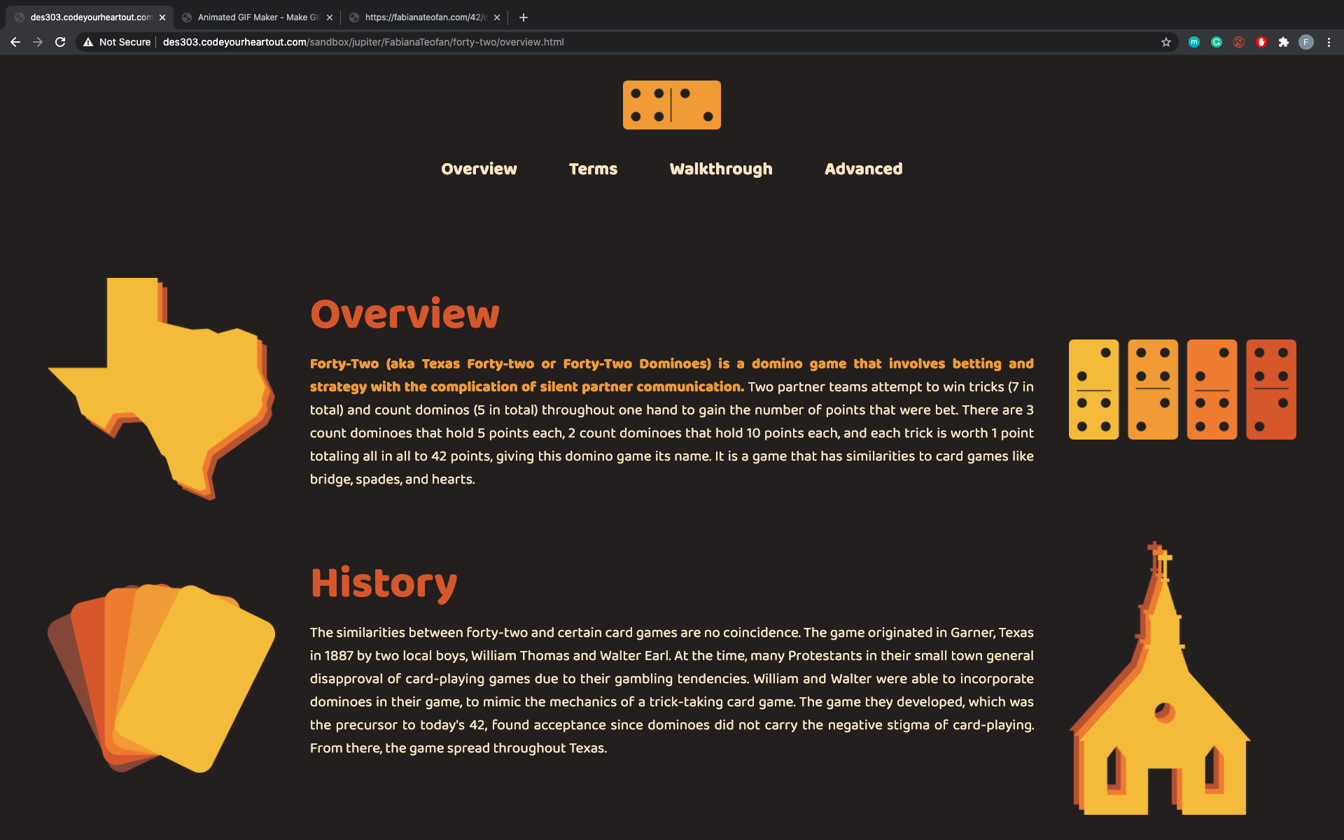
Task: Open the Terms navigation link
Action: point(593,169)
